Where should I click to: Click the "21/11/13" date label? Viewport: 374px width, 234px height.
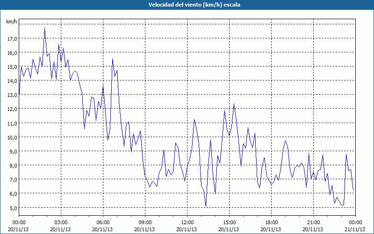pos(355,229)
